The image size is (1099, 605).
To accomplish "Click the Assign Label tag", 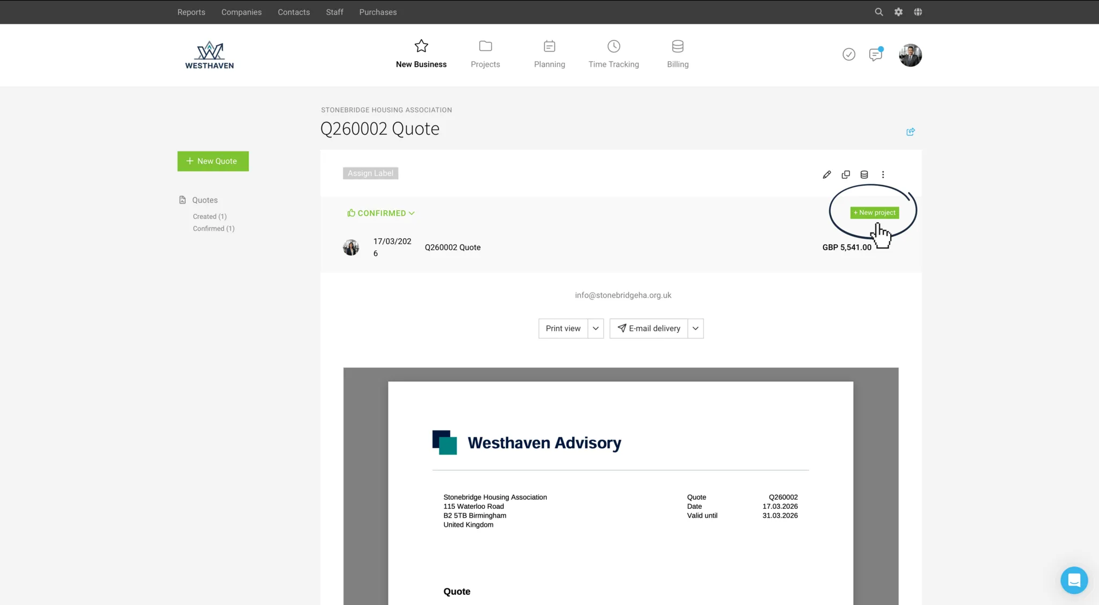I will (370, 173).
